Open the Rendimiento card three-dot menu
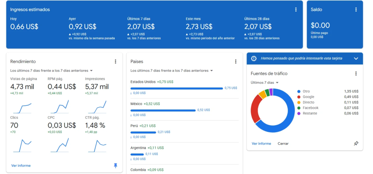Image resolution: width=373 pixels, height=174 pixels. [115, 61]
